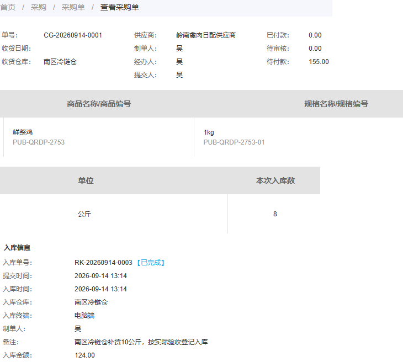Click 已付款 amount 0.00

315,35
